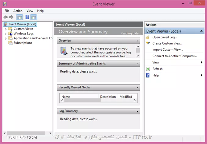Toggle the Show/Hide Console Tree toolbar icon

click(20, 17)
